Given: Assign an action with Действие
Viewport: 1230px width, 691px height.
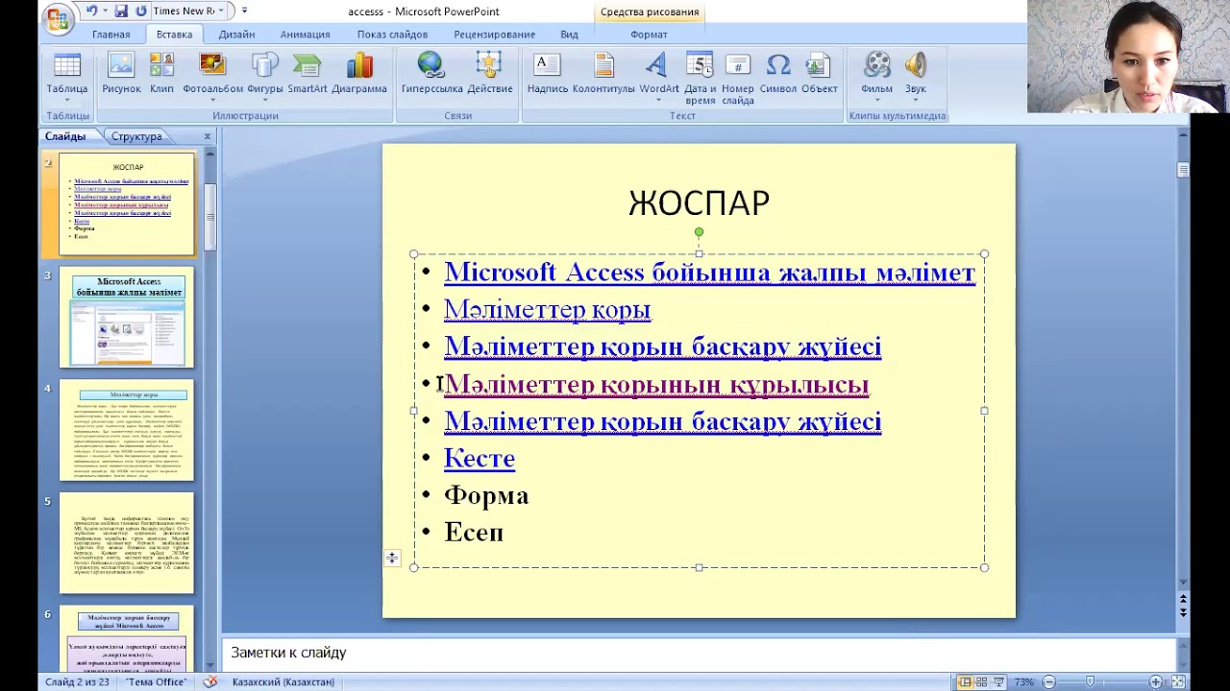Looking at the screenshot, I should point(489,75).
